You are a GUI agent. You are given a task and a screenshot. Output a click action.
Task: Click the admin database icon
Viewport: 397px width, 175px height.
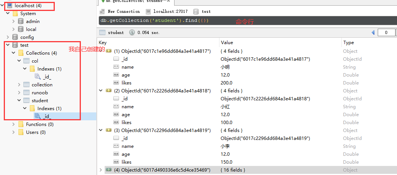[x=21, y=21]
